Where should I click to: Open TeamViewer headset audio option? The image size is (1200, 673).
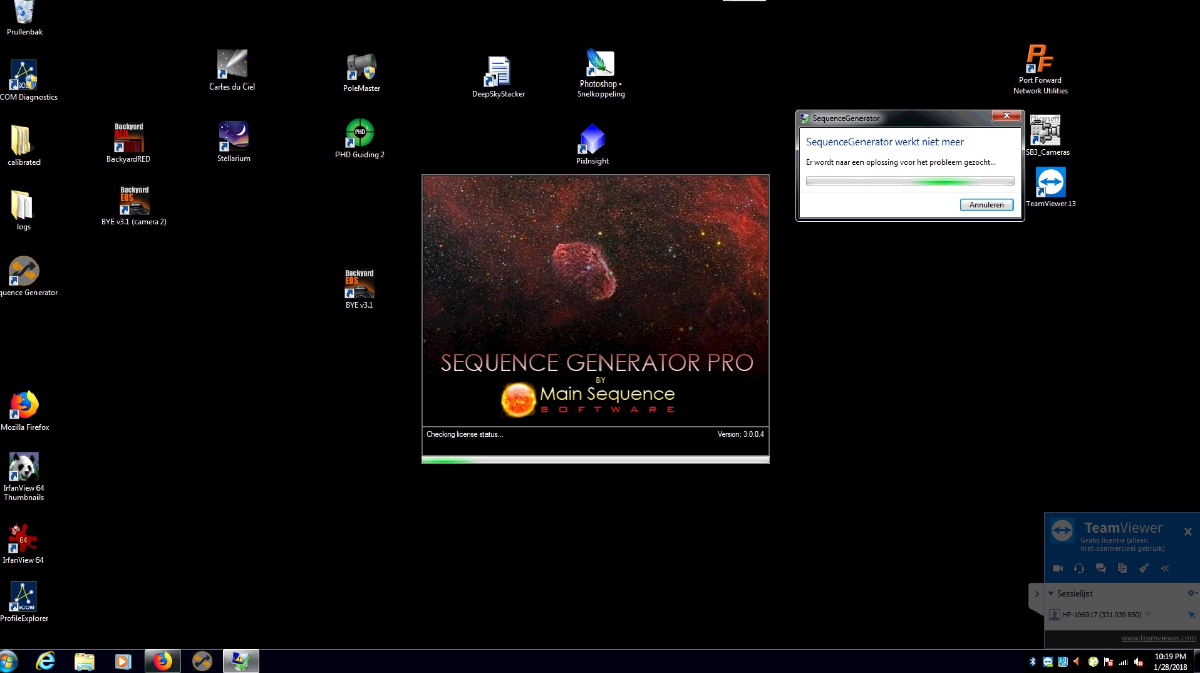[x=1079, y=568]
